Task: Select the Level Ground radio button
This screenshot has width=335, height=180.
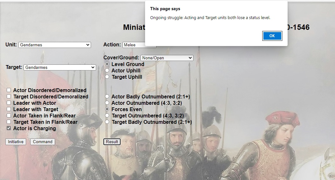Action: [x=107, y=64]
